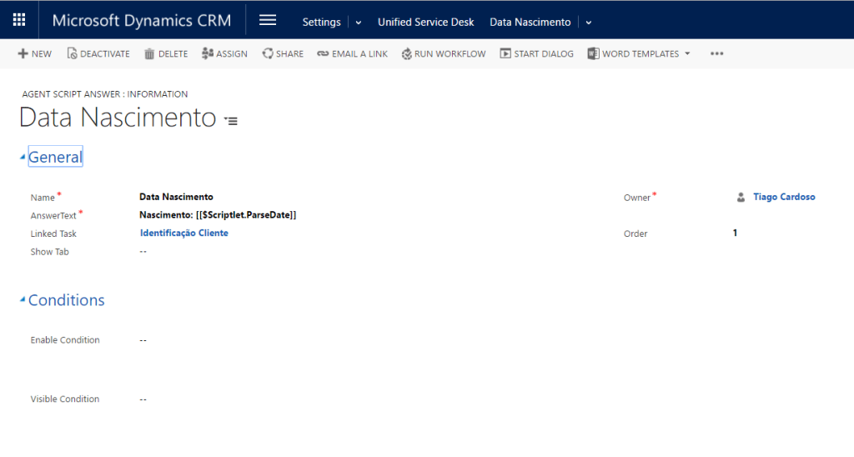Open the app launcher waffle icon

point(19,21)
